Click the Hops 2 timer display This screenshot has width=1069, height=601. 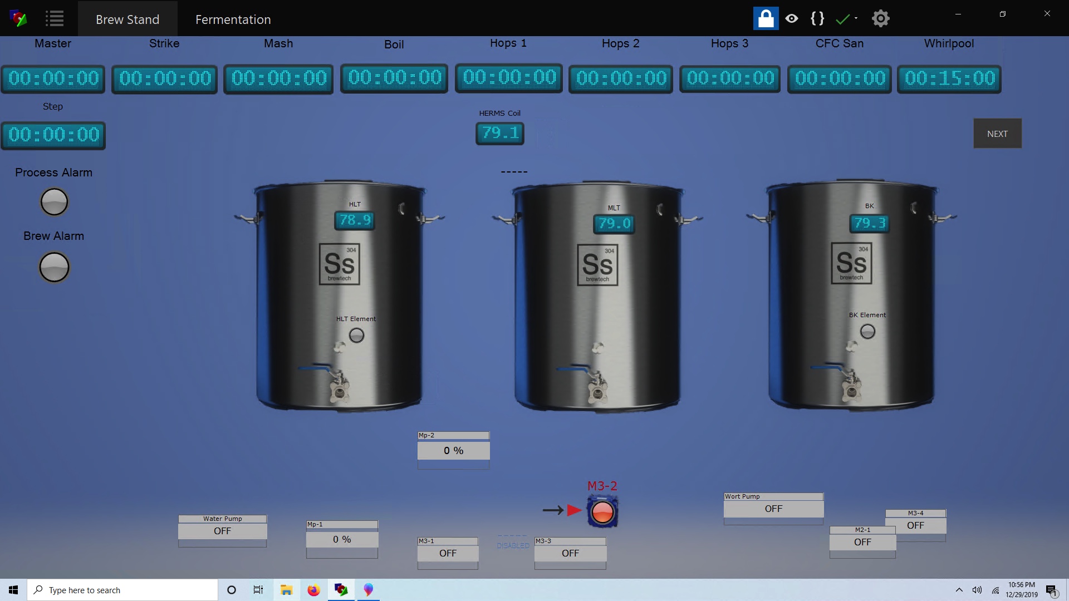(x=621, y=78)
